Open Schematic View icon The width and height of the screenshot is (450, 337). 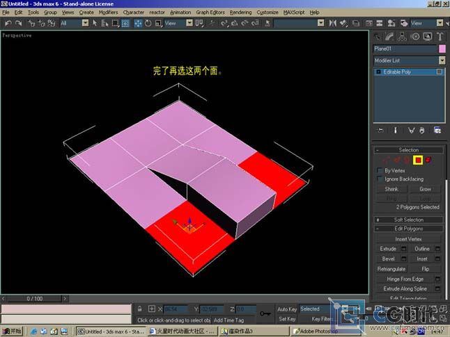coord(380,23)
